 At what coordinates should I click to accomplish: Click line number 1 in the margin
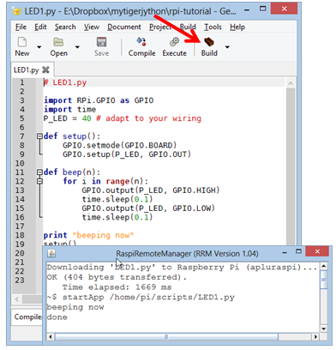click(x=21, y=82)
